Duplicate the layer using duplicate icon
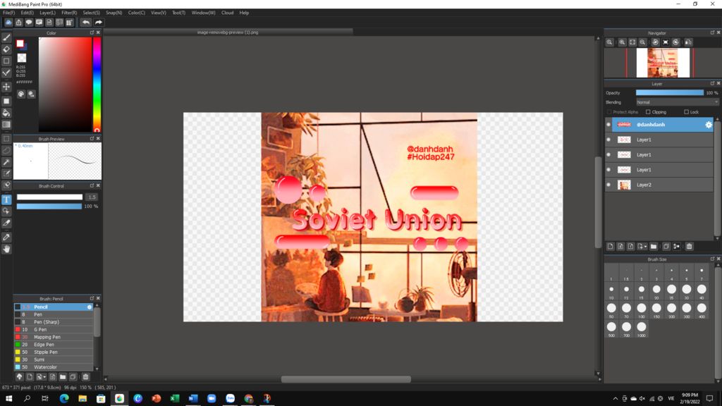Screen dimensions: 722x406 pos(666,246)
